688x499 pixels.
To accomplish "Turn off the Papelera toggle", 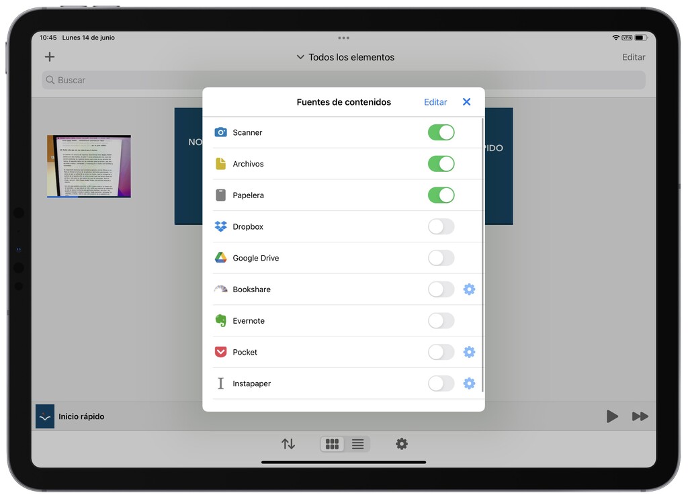I will 441,195.
